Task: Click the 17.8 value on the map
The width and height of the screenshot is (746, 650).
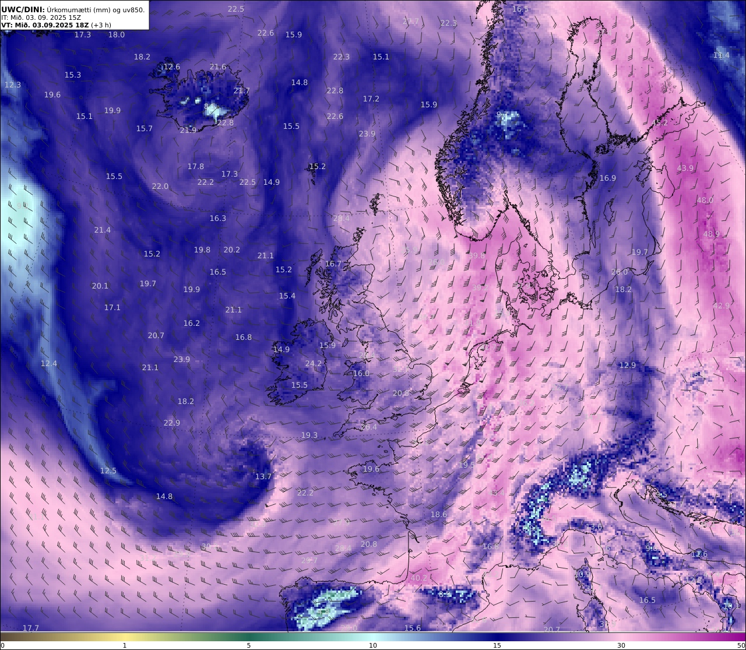Action: (196, 166)
